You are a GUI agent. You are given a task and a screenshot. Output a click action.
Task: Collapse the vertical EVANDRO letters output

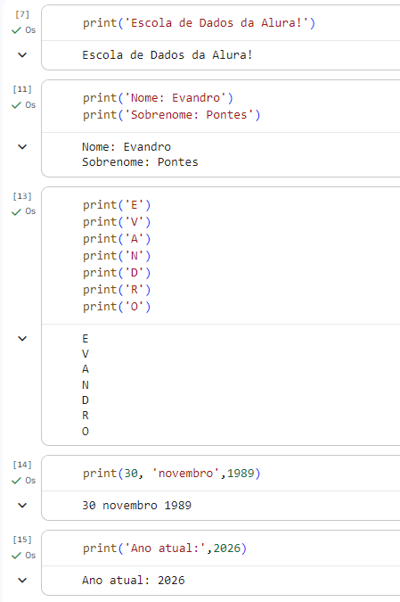pyautogui.click(x=22, y=338)
